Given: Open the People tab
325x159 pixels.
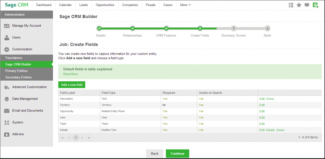Looking at the screenshot, I should pos(151,5).
